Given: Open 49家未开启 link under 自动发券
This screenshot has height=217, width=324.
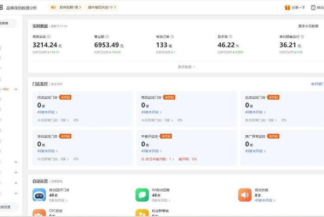Looking at the screenshot, I should coord(265,200).
